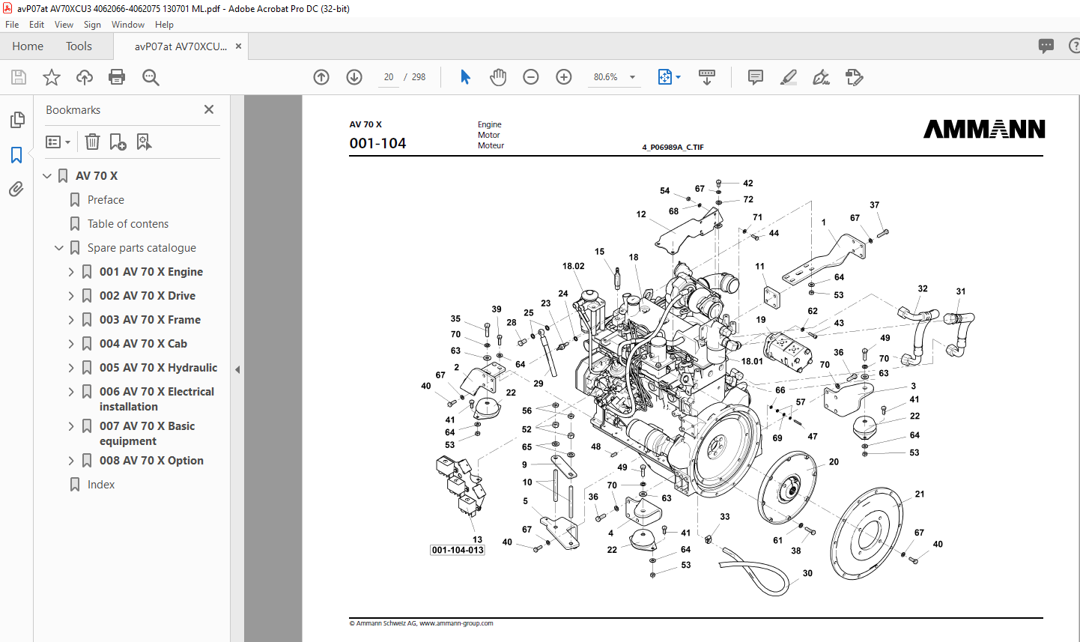The height and width of the screenshot is (642, 1080).
Task: Switch to the Home tab
Action: [28, 46]
